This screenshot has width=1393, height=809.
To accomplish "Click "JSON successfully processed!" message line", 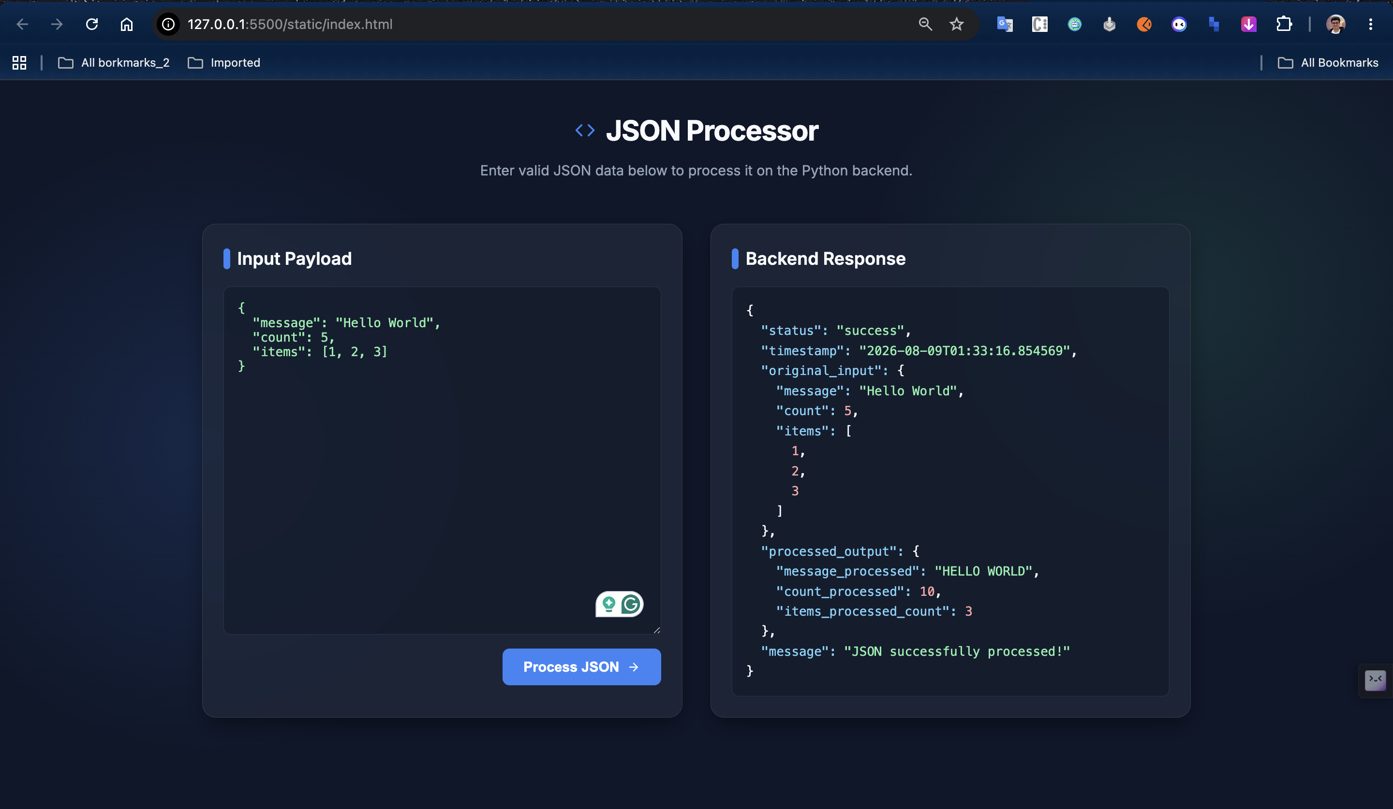I will pos(916,651).
